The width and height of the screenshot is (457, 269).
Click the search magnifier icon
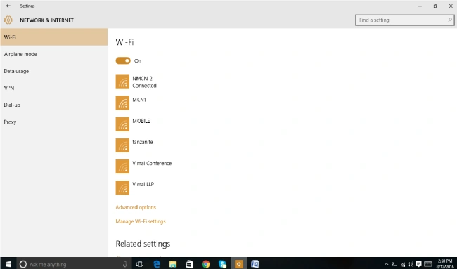click(x=450, y=20)
